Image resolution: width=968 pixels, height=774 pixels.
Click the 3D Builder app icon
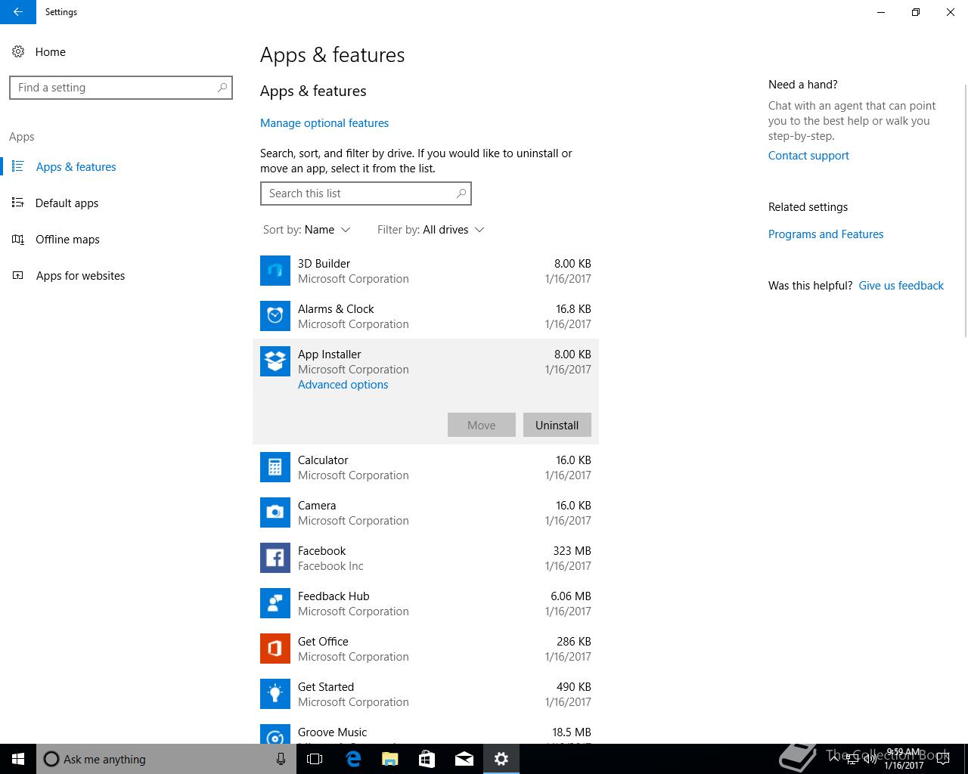click(275, 271)
